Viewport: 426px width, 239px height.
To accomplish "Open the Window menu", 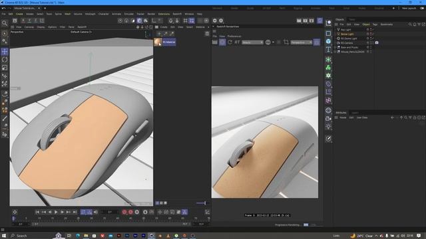I will (189, 14).
